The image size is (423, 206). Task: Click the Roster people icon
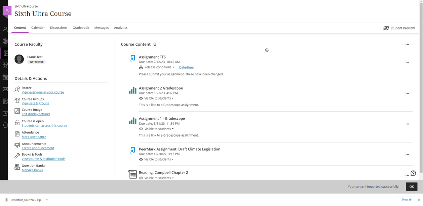tap(17, 90)
